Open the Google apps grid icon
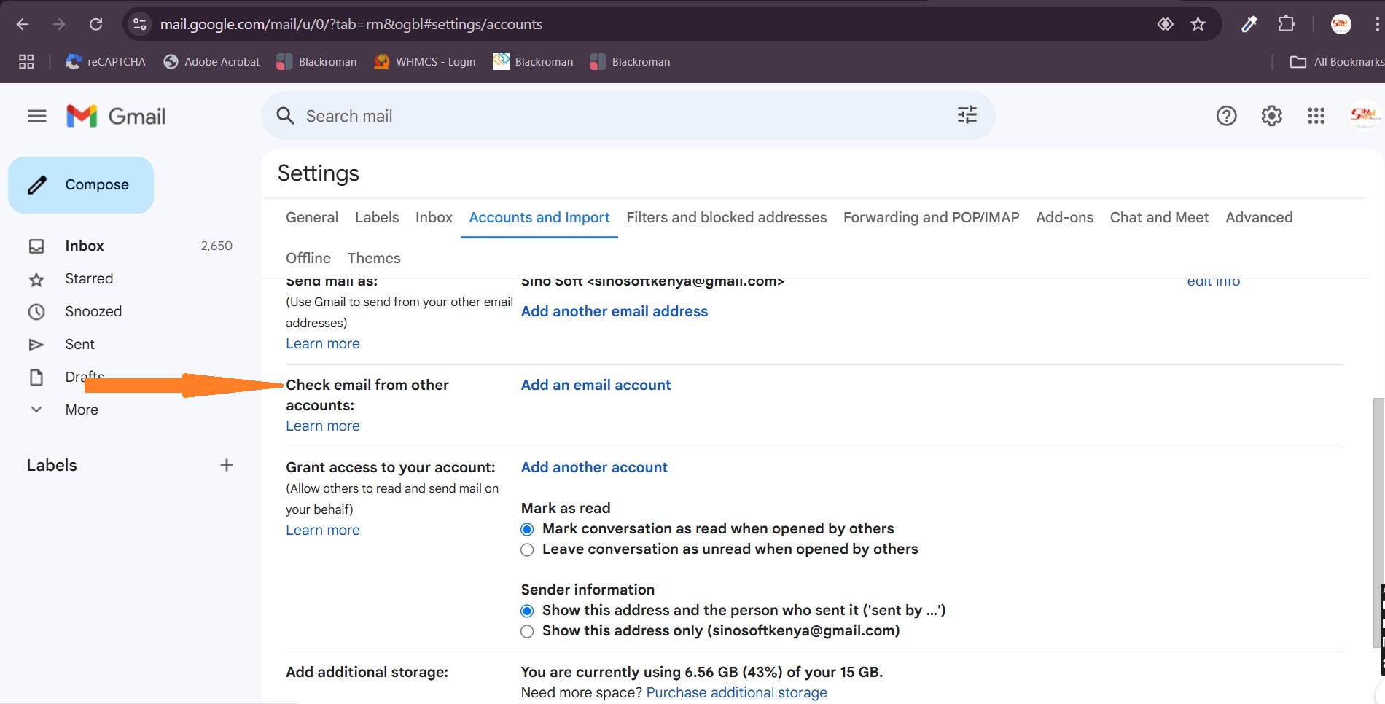Image resolution: width=1385 pixels, height=704 pixels. point(1316,115)
